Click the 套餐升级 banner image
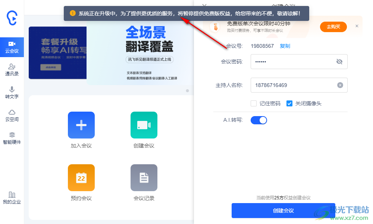This screenshot has width=373, height=224. (57, 53)
